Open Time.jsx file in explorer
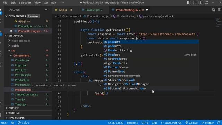This screenshot has width=222, height=125. click(20, 100)
